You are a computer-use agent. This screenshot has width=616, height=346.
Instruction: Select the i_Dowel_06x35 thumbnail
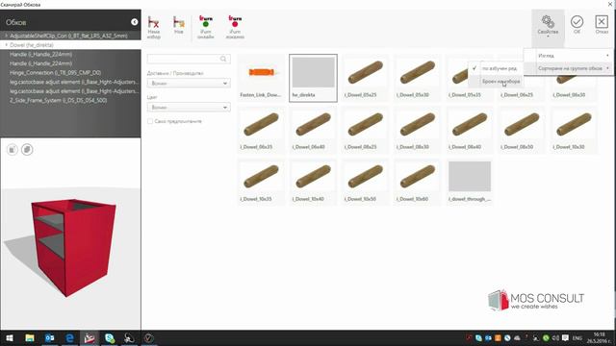click(261, 131)
